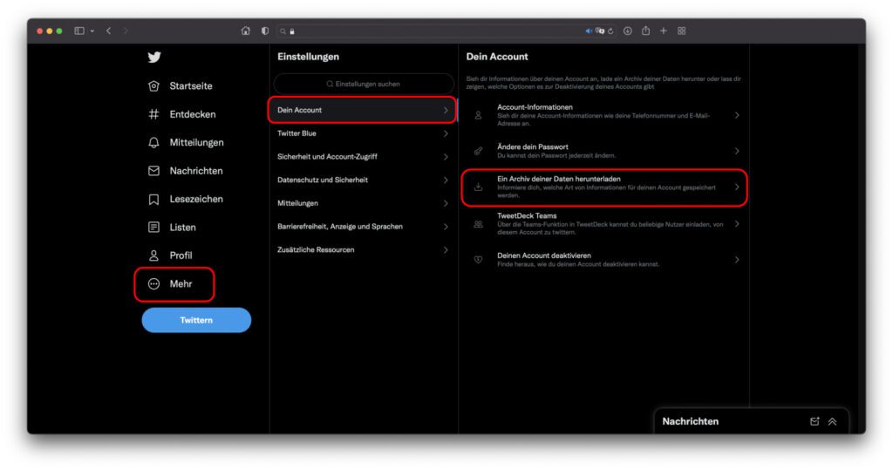Expand Sicherheit und Account-Zugriff section

pos(362,157)
